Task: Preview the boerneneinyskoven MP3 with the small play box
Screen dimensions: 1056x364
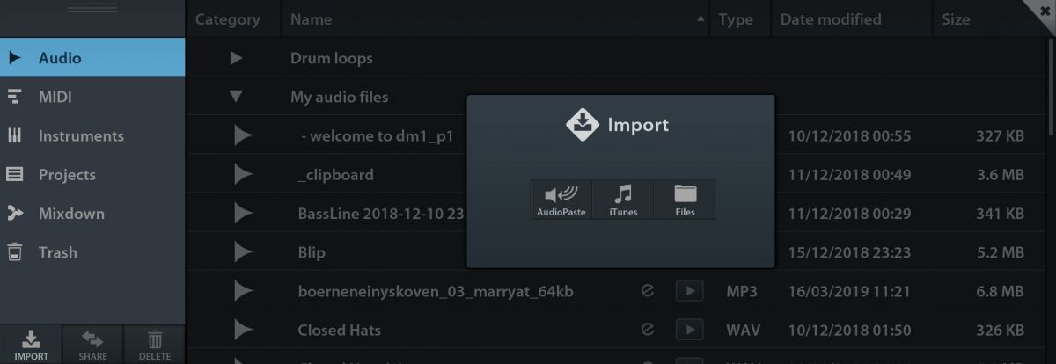Action: tap(690, 291)
